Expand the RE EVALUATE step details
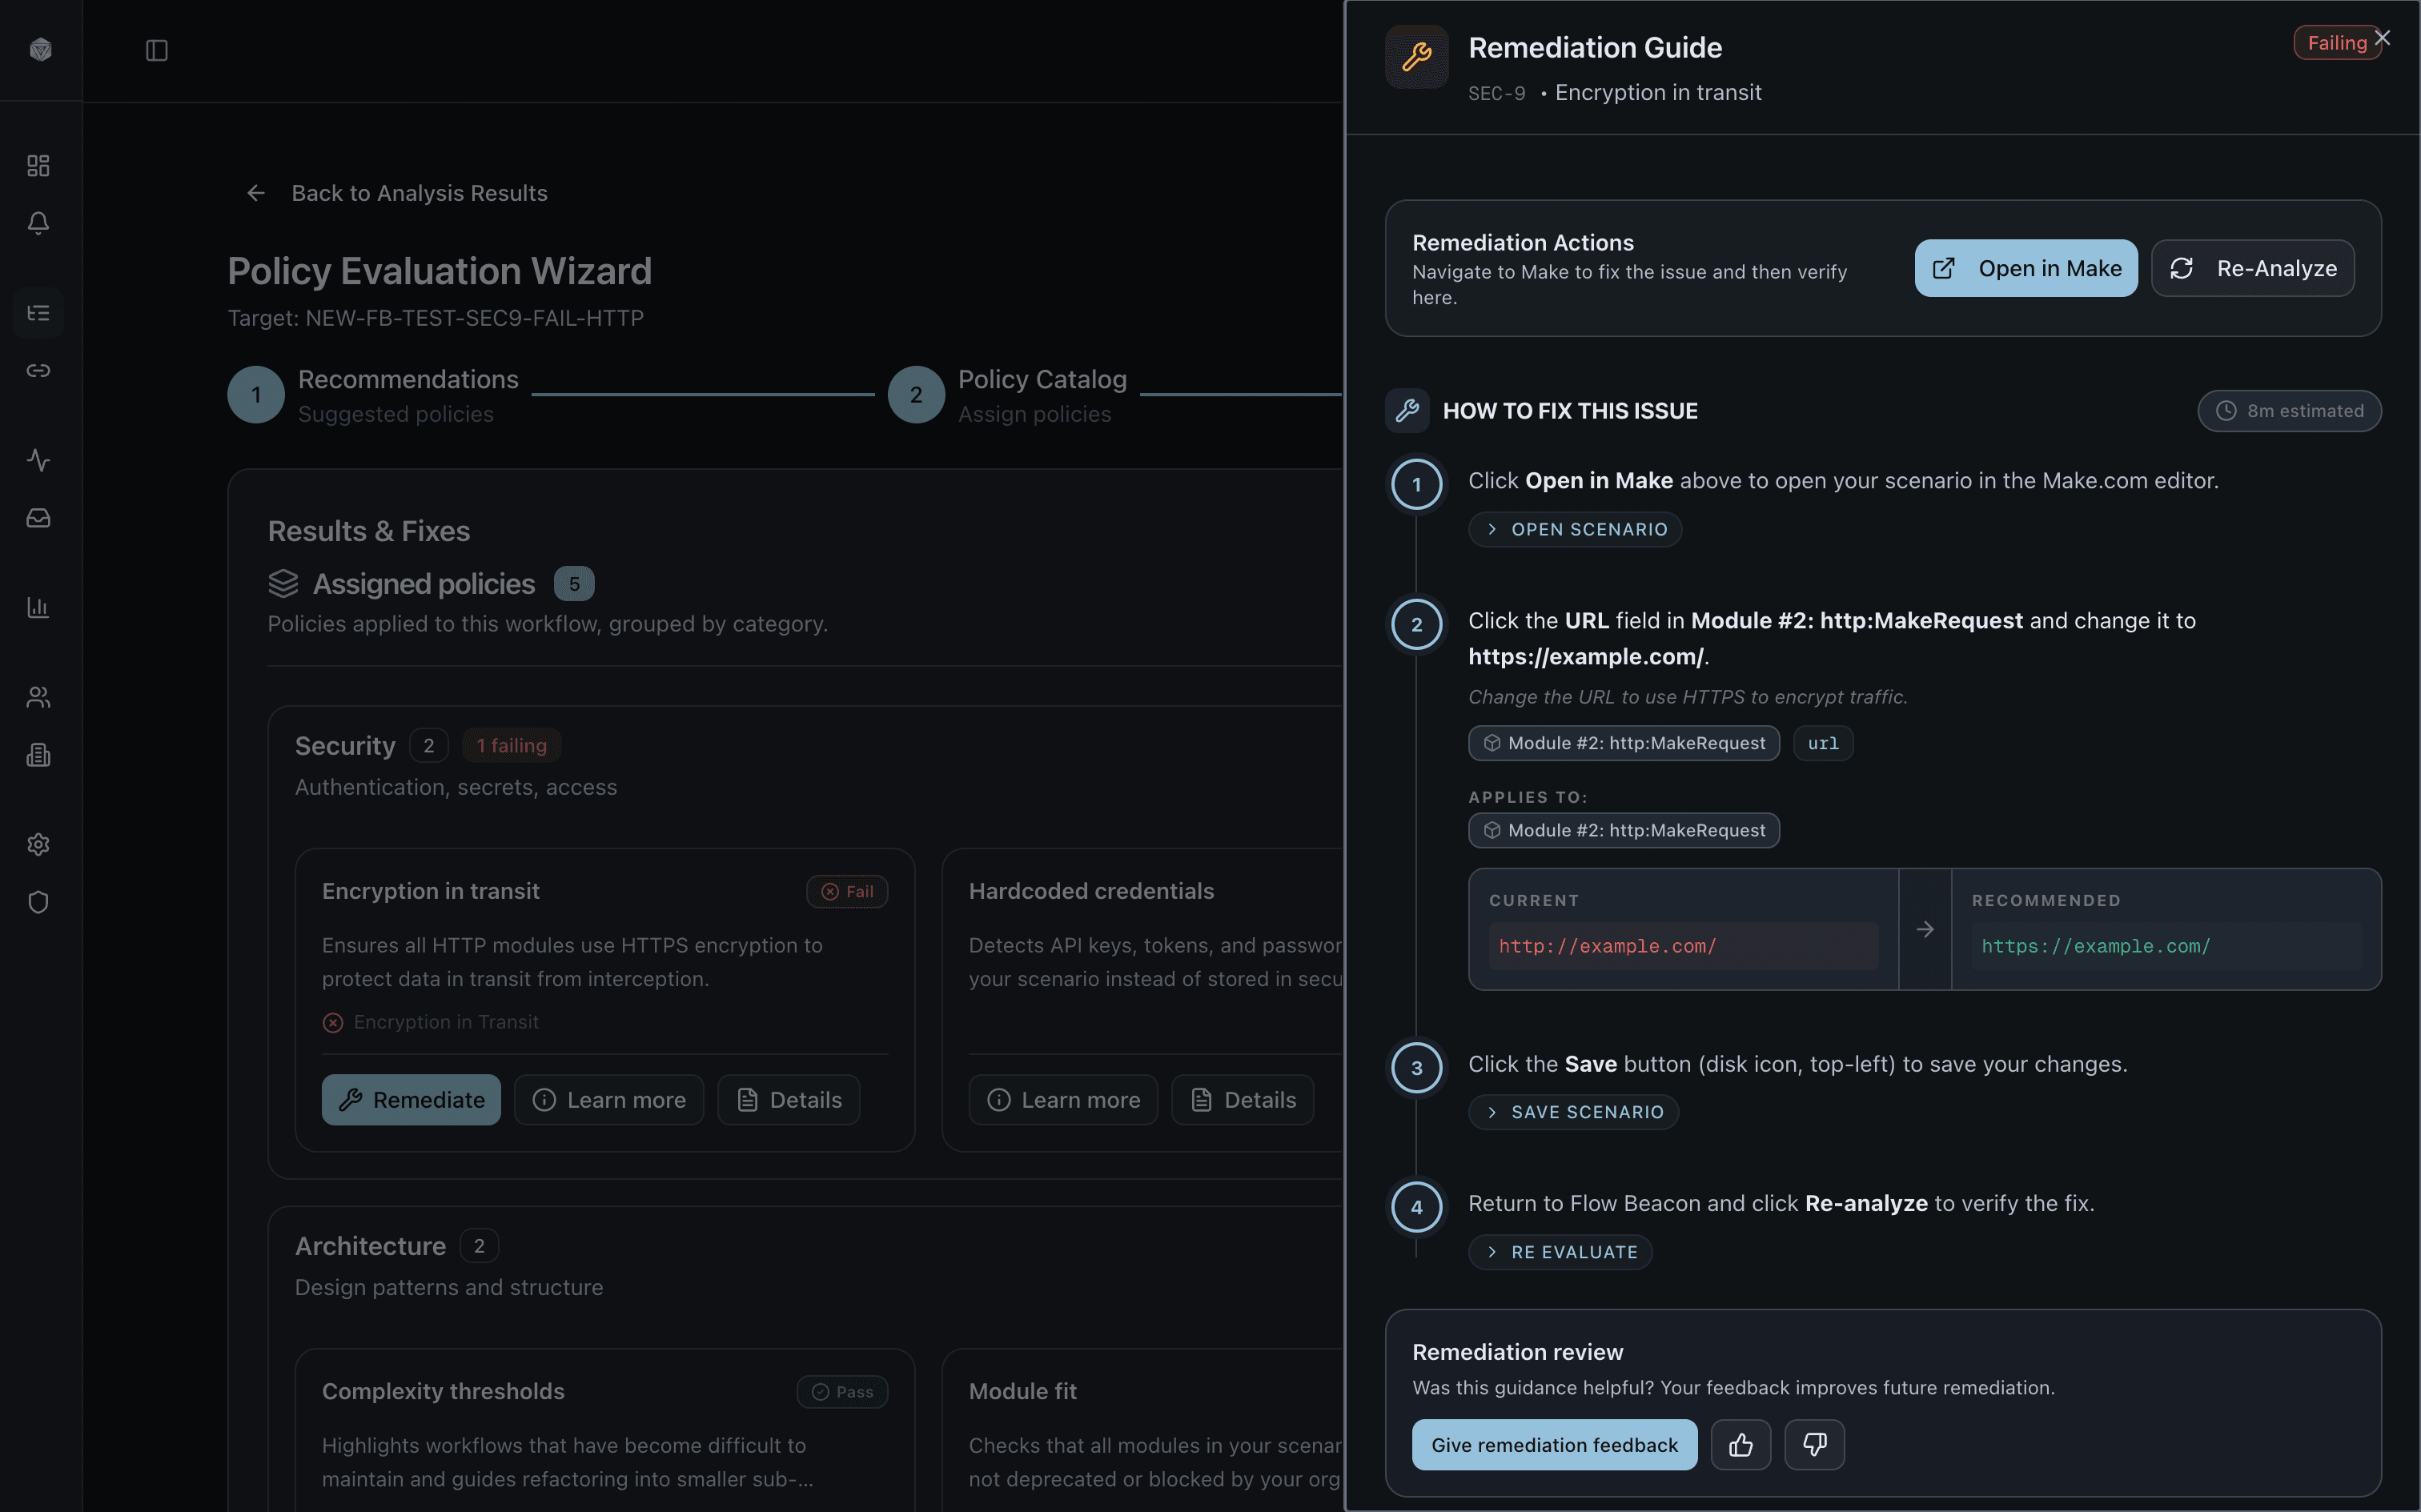Viewport: 2421px width, 1512px height. coord(1560,1251)
